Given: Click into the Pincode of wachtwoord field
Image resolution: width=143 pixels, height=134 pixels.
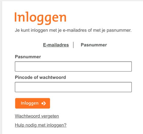Looking at the screenshot, I should pos(73,87).
